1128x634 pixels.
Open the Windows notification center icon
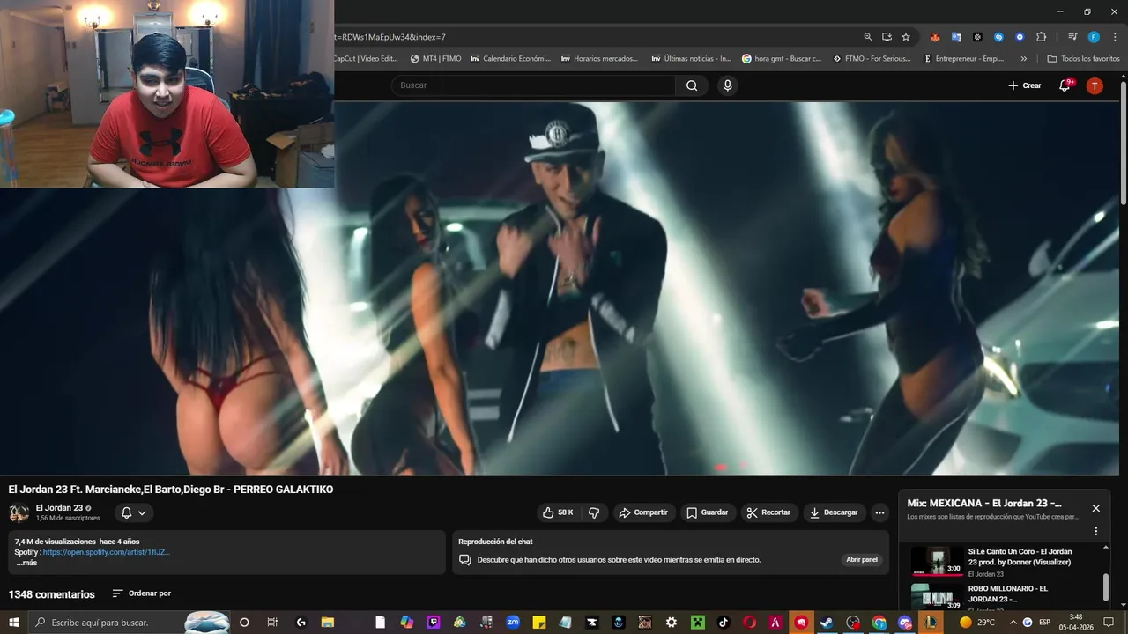(1109, 623)
